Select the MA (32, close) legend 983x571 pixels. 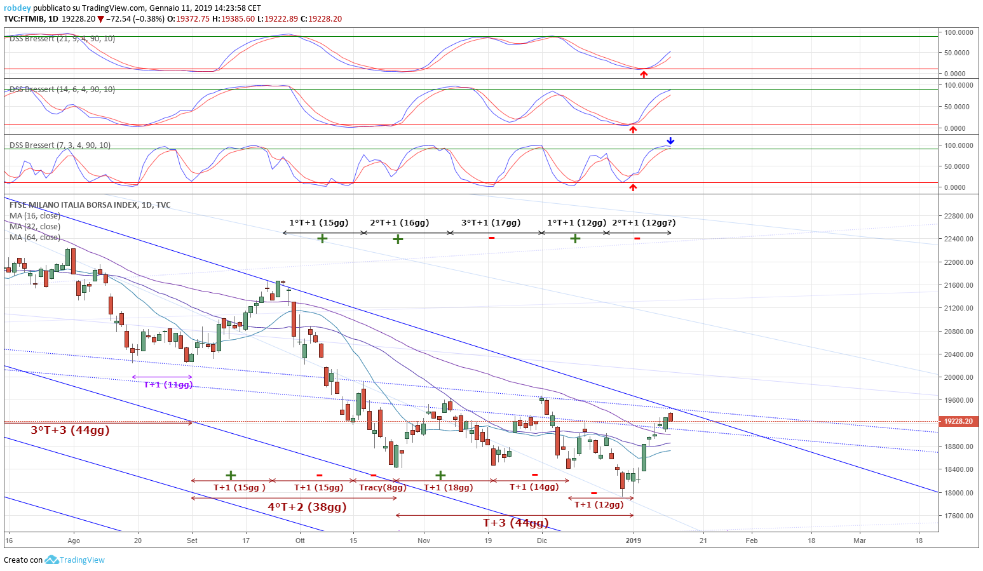click(35, 227)
